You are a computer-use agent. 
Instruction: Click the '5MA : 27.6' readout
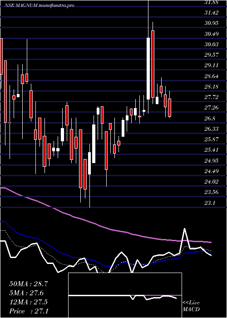point(26,293)
